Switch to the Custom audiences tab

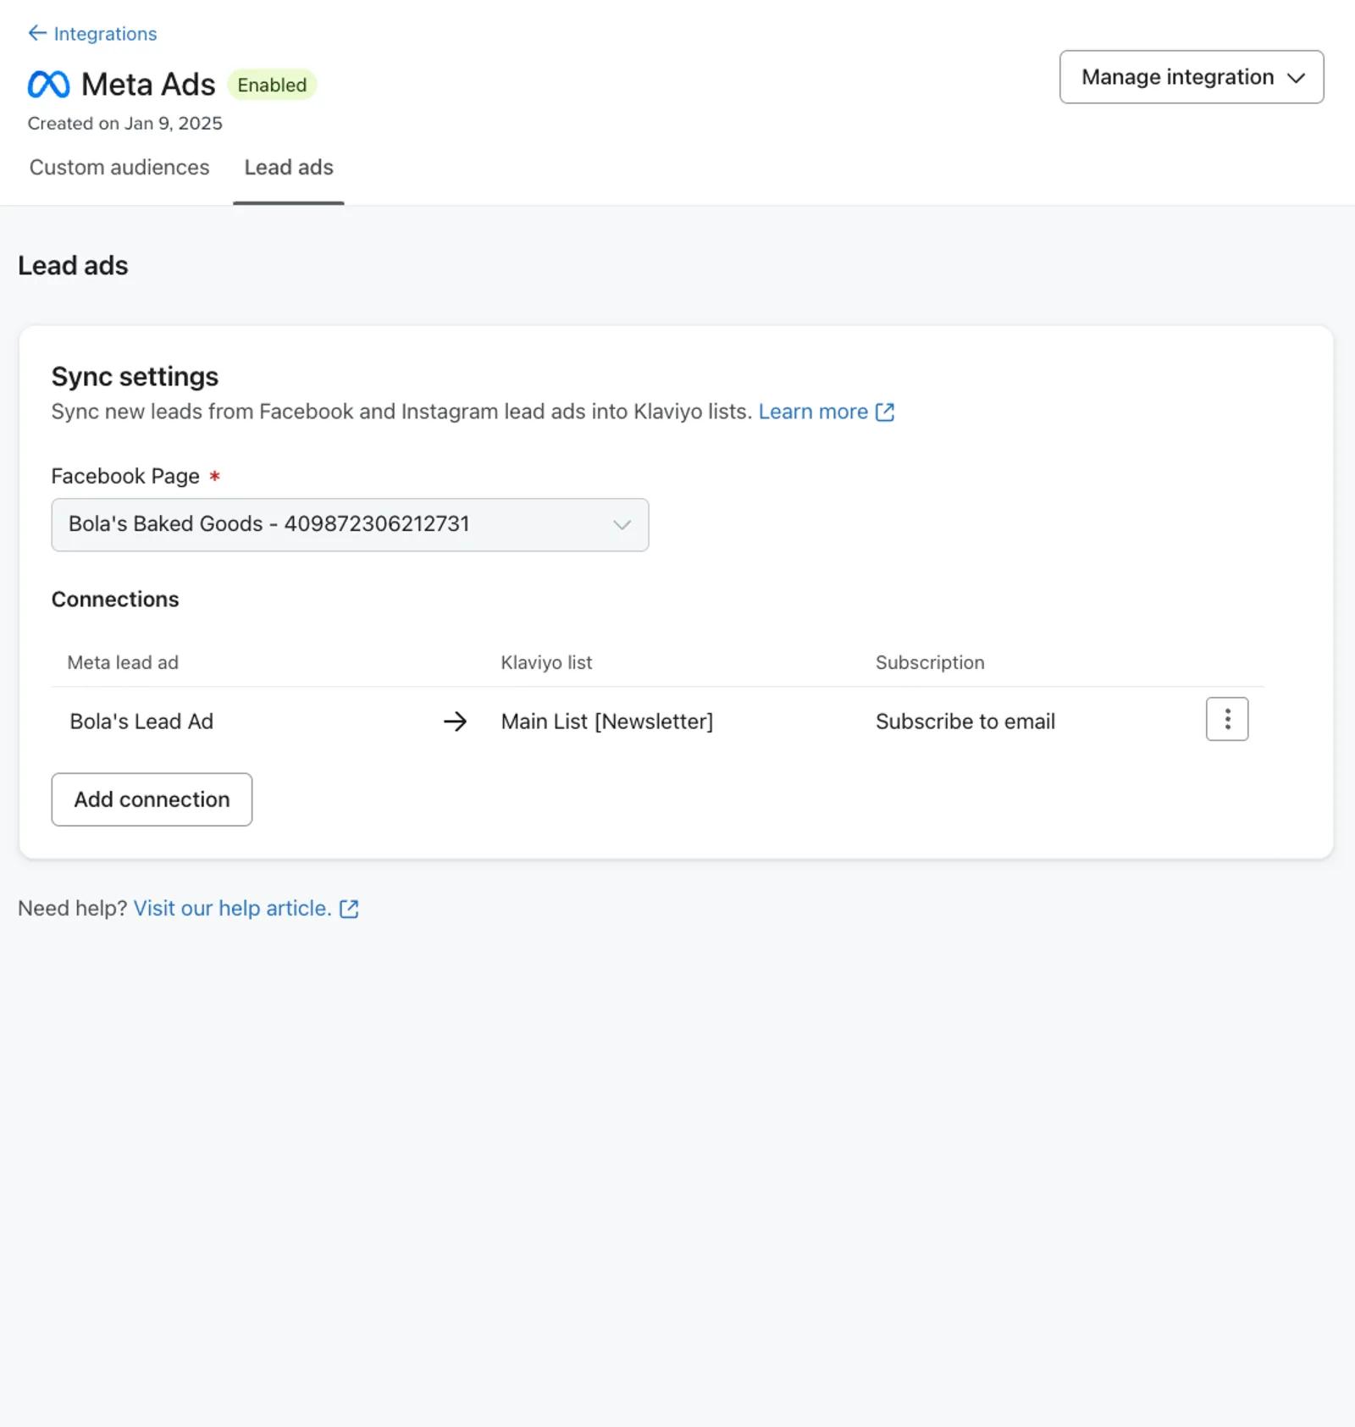(119, 168)
